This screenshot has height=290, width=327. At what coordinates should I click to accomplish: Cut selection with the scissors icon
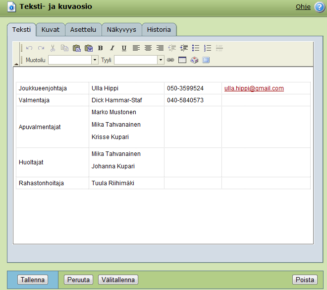[53, 48]
